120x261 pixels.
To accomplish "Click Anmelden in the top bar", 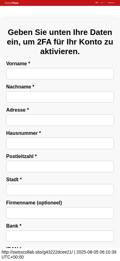I will click(111, 3).
